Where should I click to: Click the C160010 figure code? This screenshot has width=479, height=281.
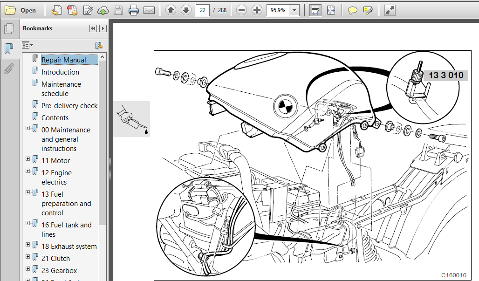[454, 275]
